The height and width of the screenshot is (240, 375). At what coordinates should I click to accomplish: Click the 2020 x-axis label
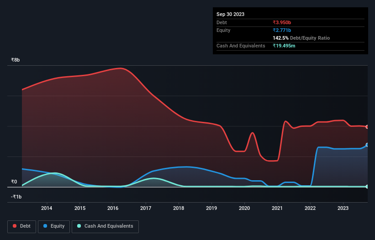(x=244, y=208)
